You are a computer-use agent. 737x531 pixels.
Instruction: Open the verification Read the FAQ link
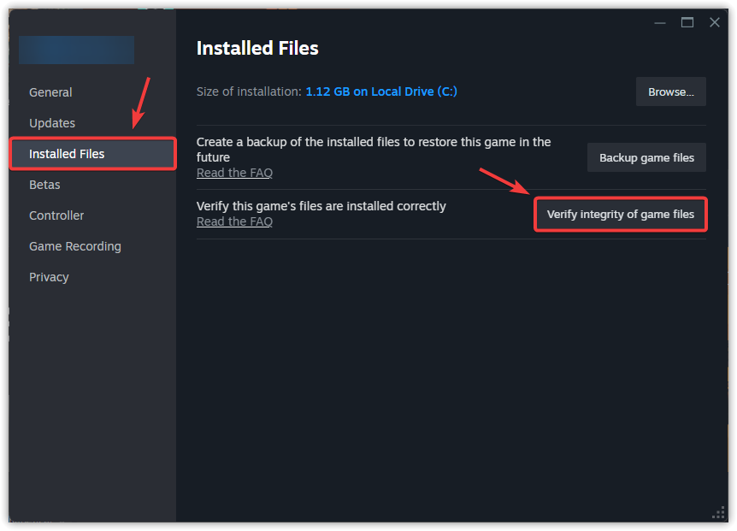pos(234,221)
